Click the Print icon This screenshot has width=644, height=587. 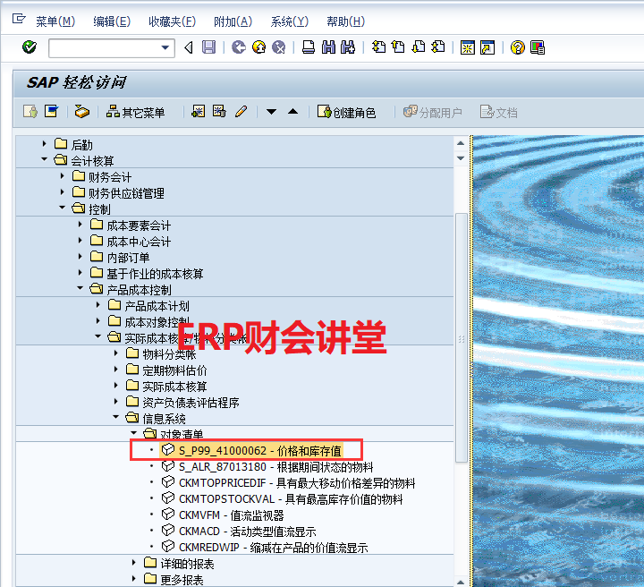click(308, 47)
